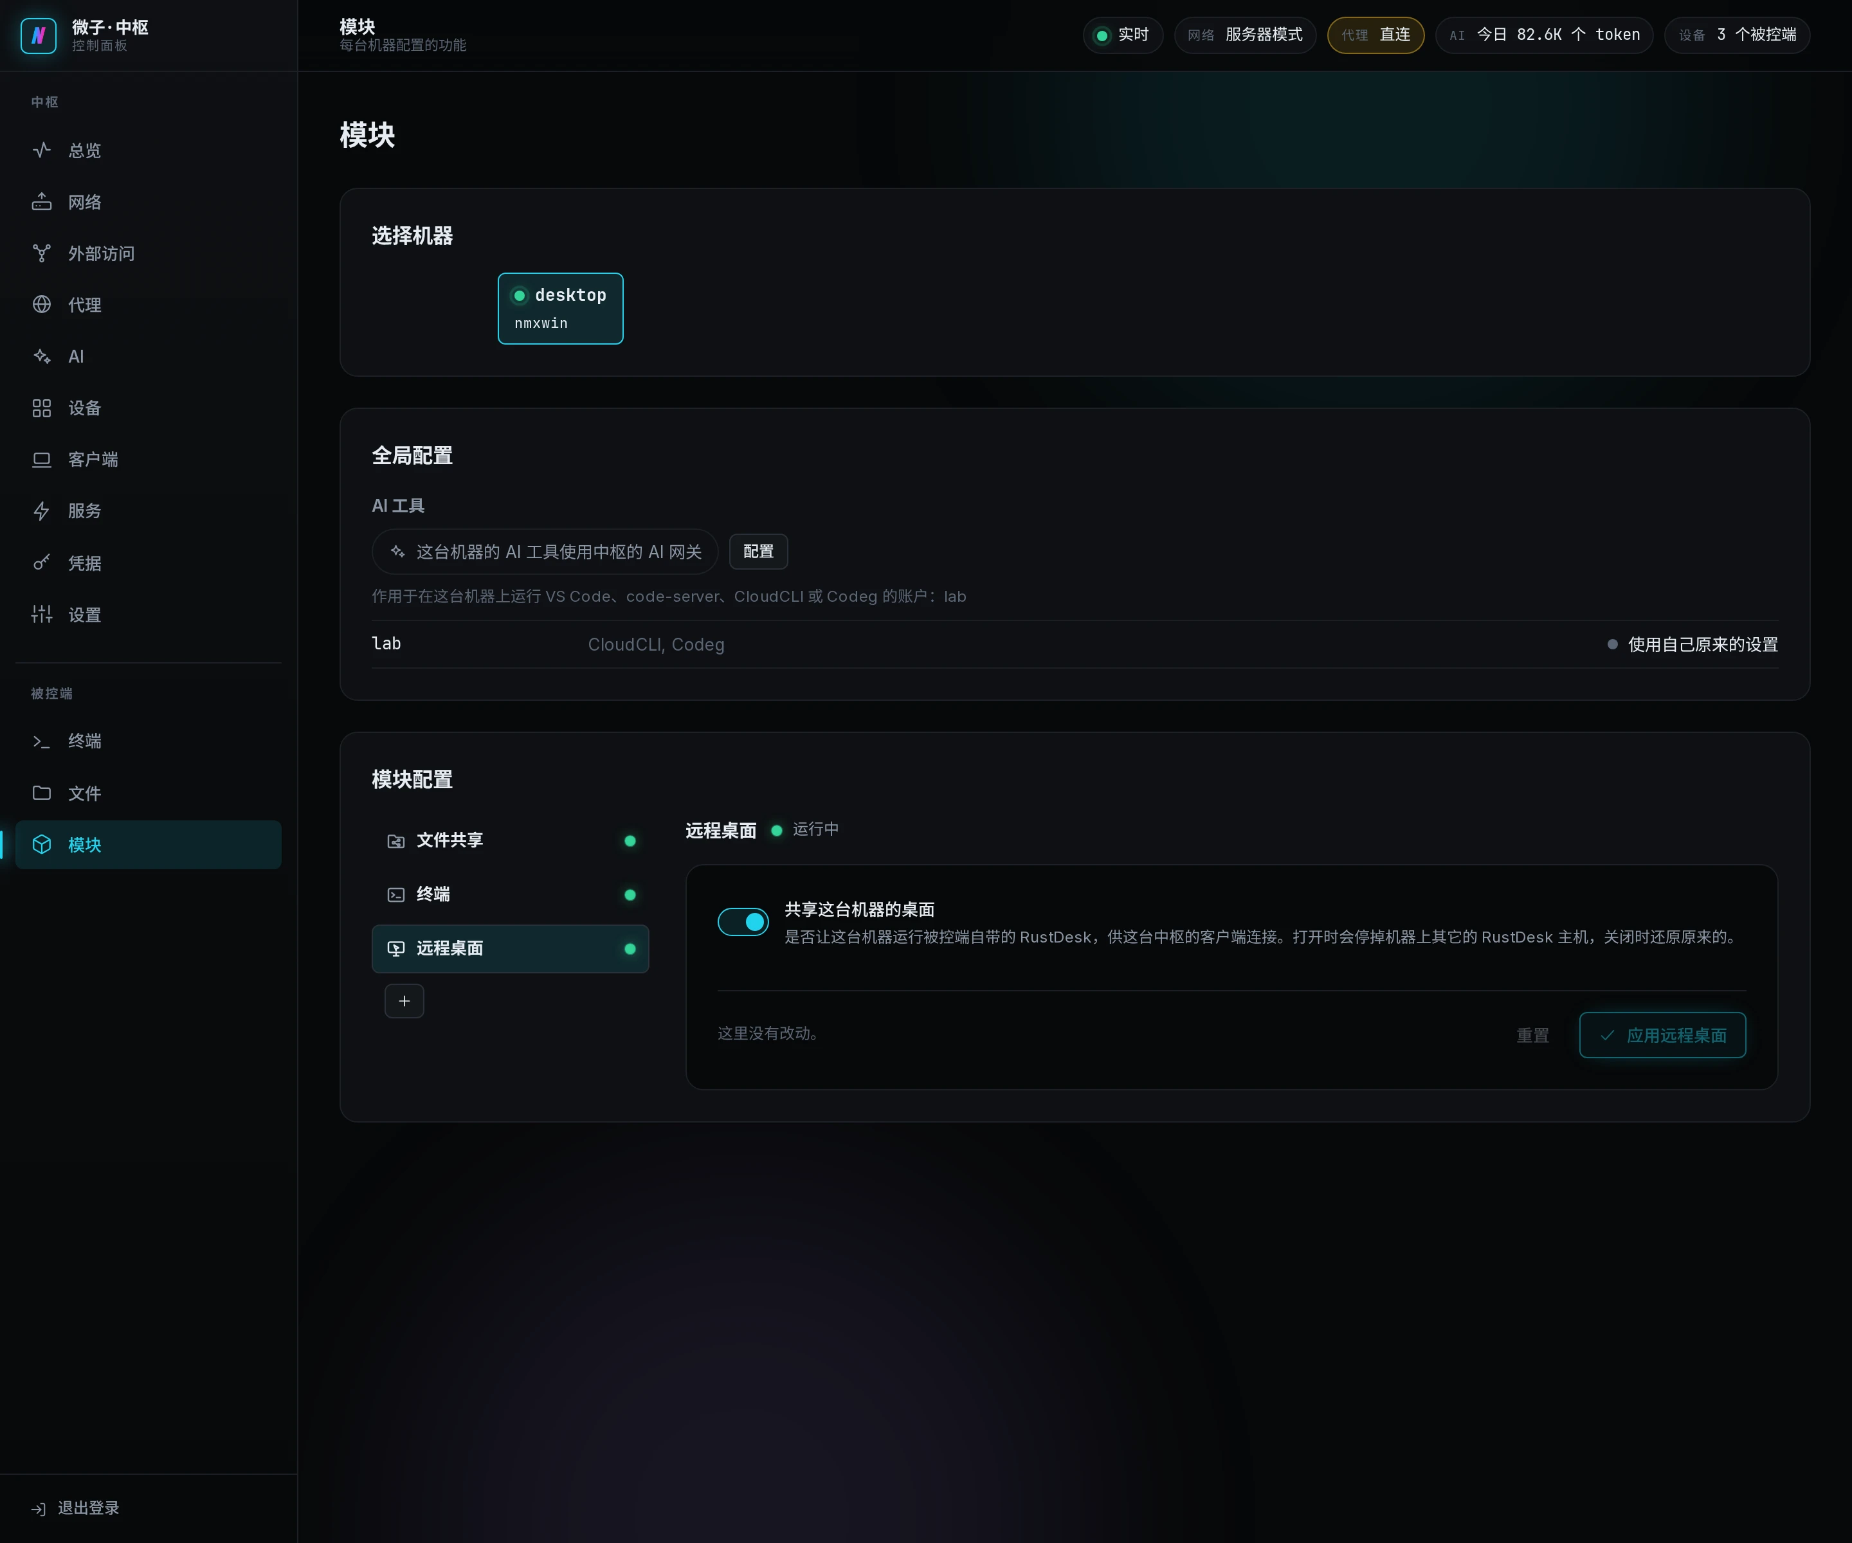Click the 配置 button for AI 工具
The height and width of the screenshot is (1543, 1852).
coord(758,551)
